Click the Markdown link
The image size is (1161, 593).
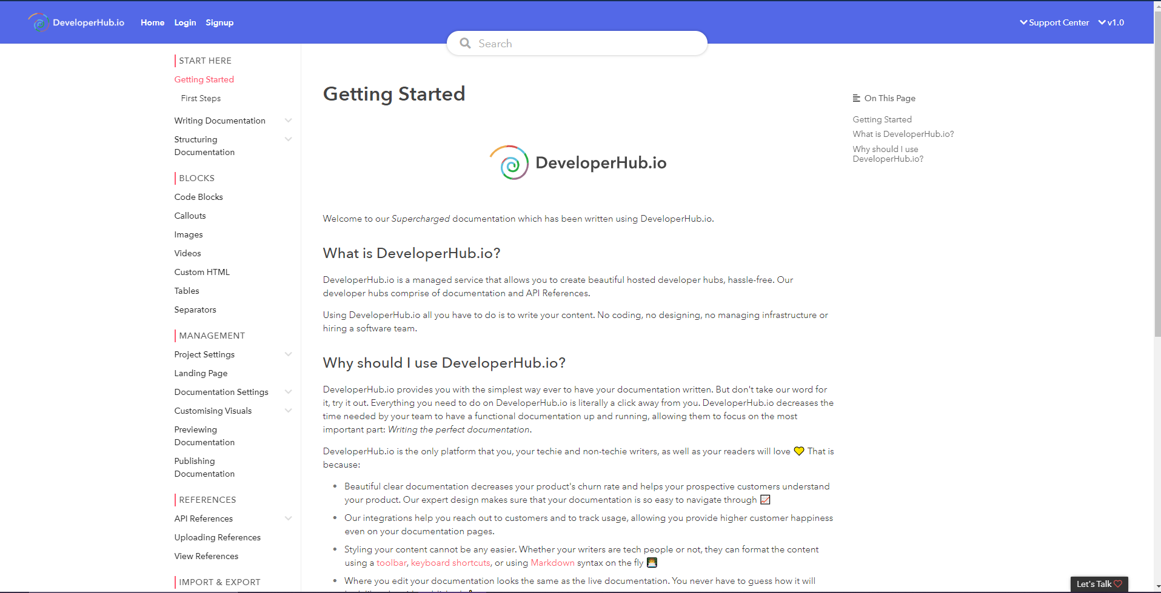click(552, 563)
